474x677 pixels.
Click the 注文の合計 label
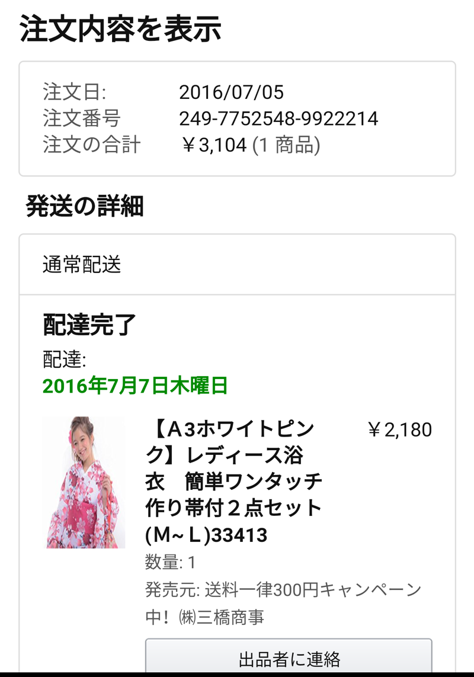[x=92, y=145]
